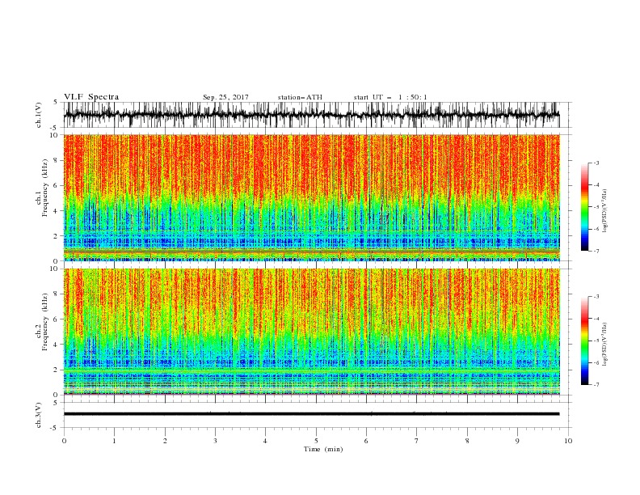Select the date "Sep. 25, 2017"
Image resolution: width=640 pixels, height=495 pixels.
click(x=225, y=97)
